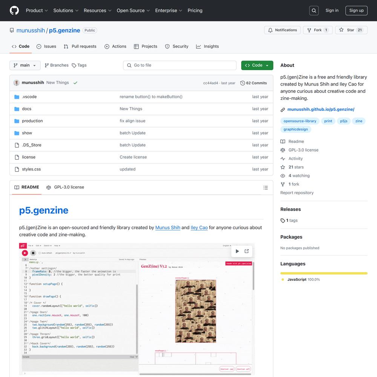Open the docs folder
The width and height of the screenshot is (377, 377).
[x=27, y=109]
